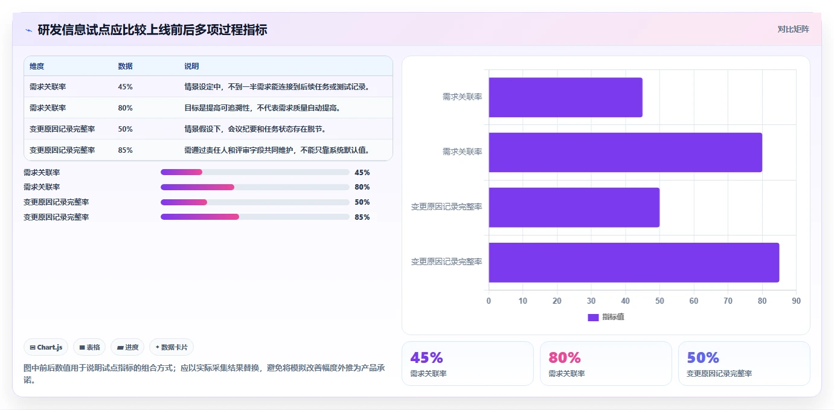Click the 45% value beside the first progress bar

pyautogui.click(x=362, y=172)
